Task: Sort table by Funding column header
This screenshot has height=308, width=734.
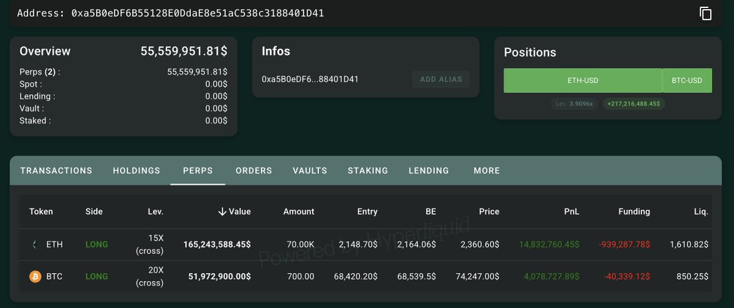Action: [634, 212]
